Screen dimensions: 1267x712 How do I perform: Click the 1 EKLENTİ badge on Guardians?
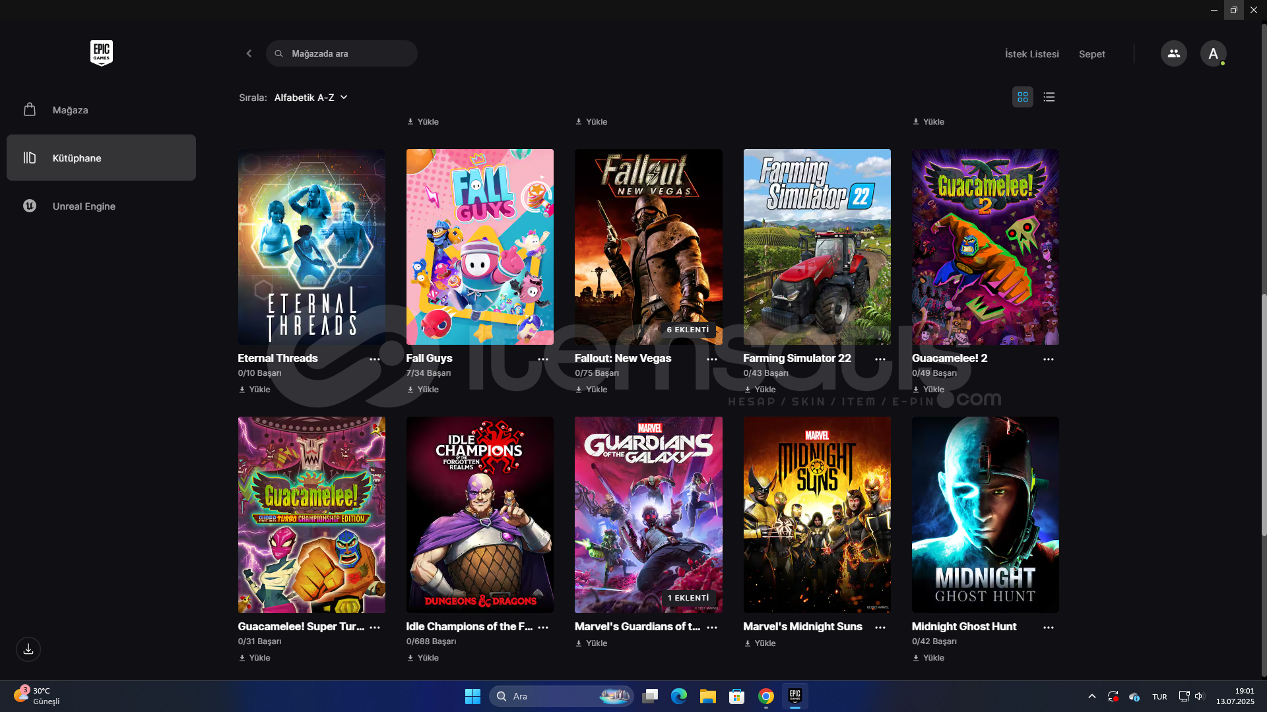(x=688, y=598)
